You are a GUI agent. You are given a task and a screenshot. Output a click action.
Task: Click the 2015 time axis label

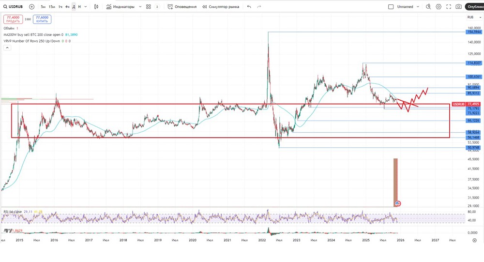coord(19,240)
